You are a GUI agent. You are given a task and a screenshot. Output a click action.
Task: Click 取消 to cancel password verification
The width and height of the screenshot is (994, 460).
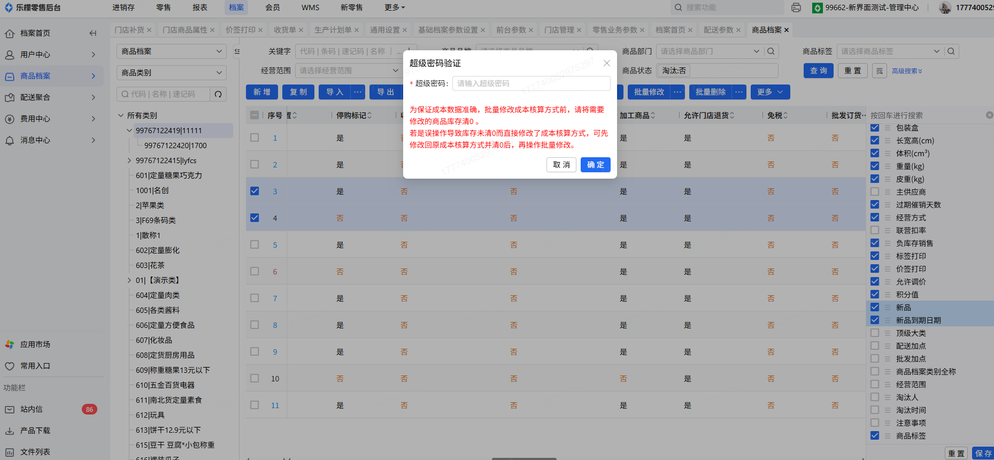click(x=561, y=165)
